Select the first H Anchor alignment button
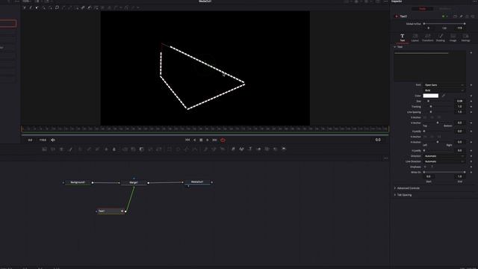 pos(425,137)
